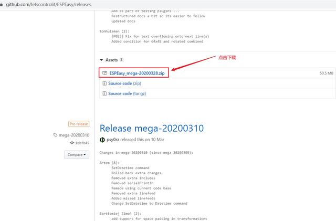Screen dimensions: 336x221
Task: Open Release mega-20200310 title
Action: click(152, 128)
